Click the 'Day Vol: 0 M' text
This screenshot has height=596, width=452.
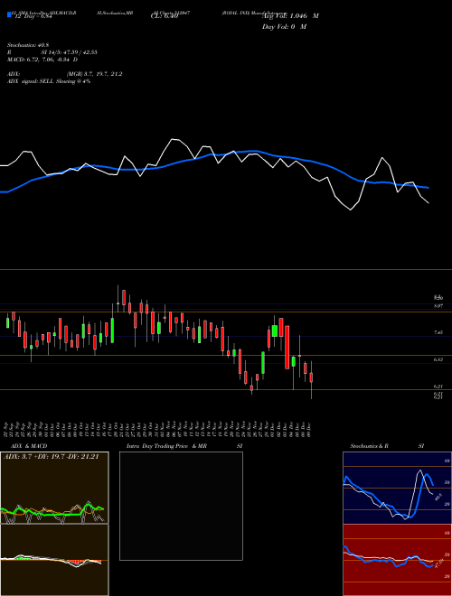pos(284,26)
